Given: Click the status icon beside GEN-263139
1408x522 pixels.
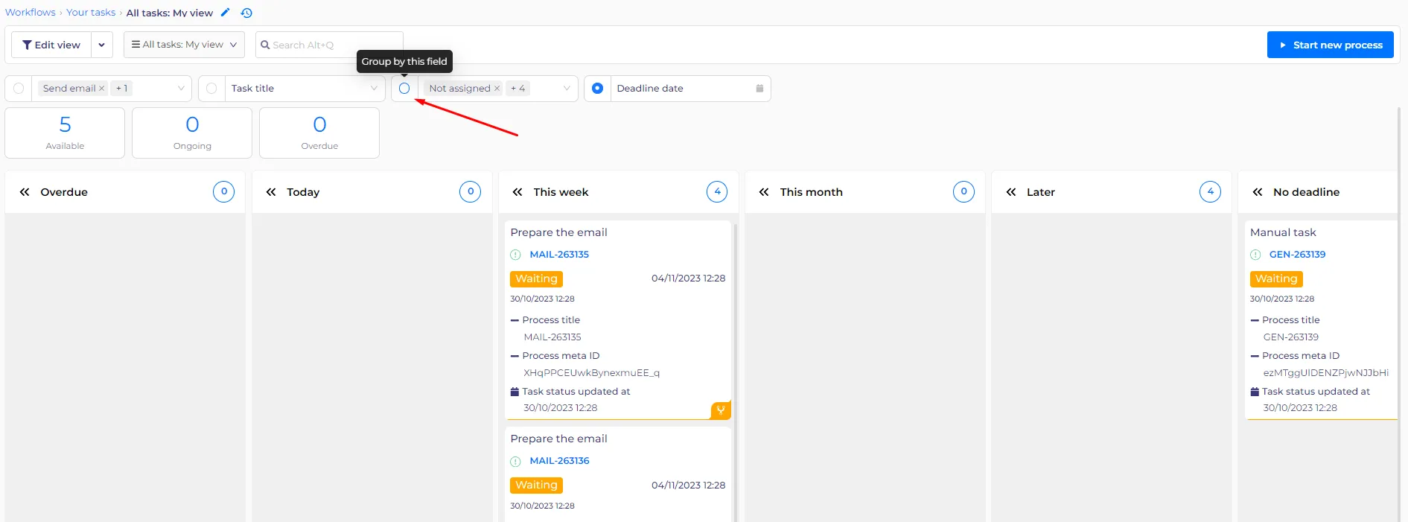Looking at the screenshot, I should click(1255, 255).
